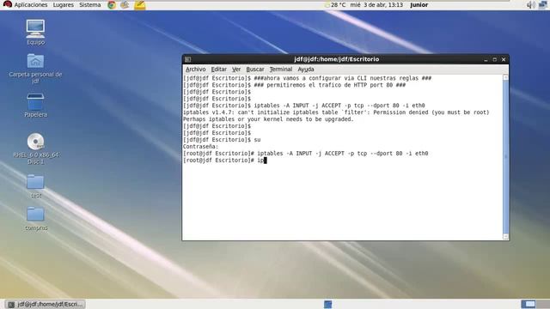Click the terminal title bar text
Viewport: 550px width, 309px height.
tap(336, 59)
